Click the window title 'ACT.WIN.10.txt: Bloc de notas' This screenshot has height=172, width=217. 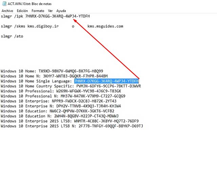[29, 4]
